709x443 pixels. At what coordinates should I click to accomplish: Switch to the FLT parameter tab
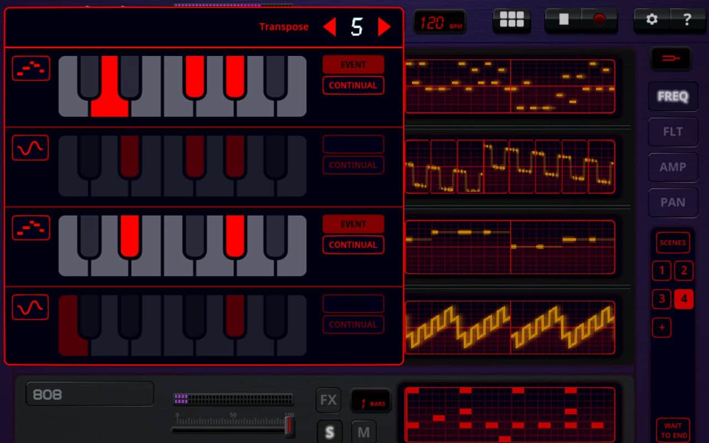(x=672, y=132)
